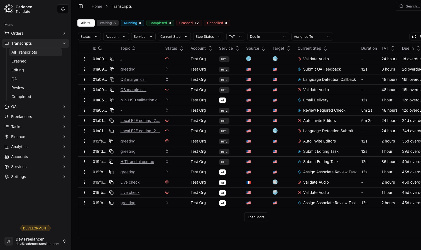Open the Current Step filter dropdown
Viewport: 421px width, 250px height.
click(174, 37)
